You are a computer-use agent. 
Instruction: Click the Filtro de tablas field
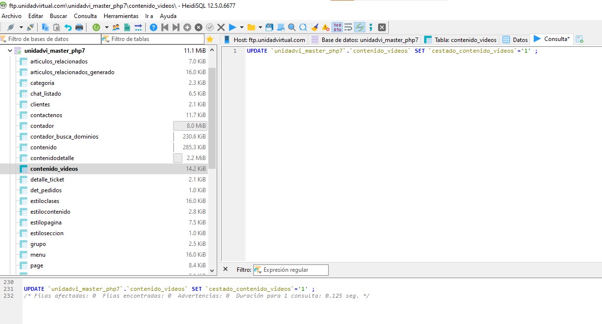pos(153,39)
